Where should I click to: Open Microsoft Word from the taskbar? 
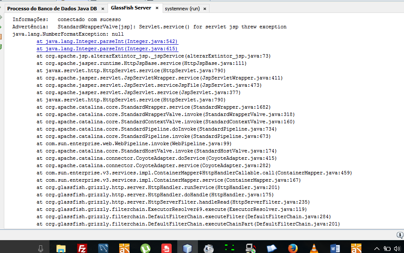pyautogui.click(x=335, y=249)
